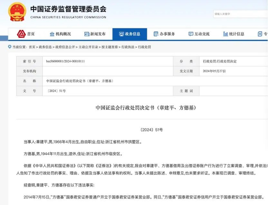
Task: Click the article heading 中国证监会行政处罚决定书
Action: tap(146, 108)
